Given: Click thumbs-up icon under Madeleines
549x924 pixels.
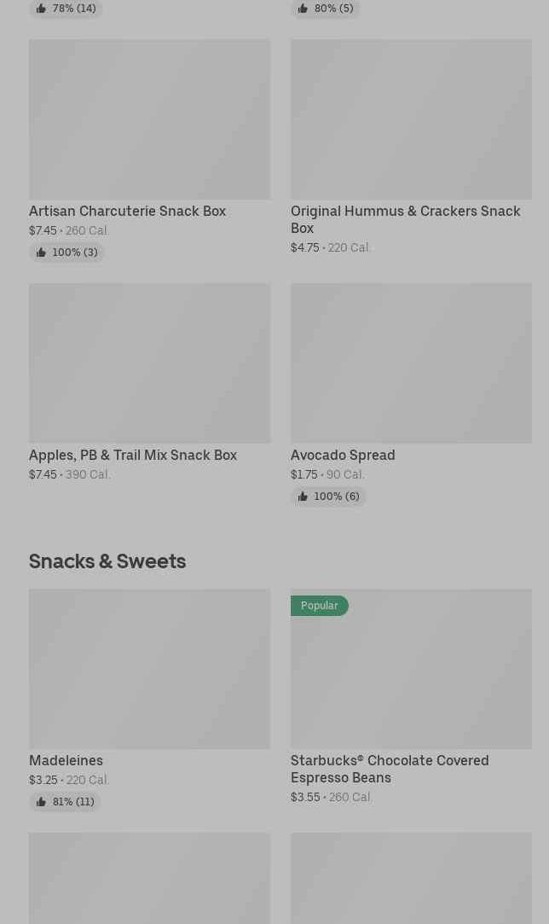Looking at the screenshot, I should [41, 802].
